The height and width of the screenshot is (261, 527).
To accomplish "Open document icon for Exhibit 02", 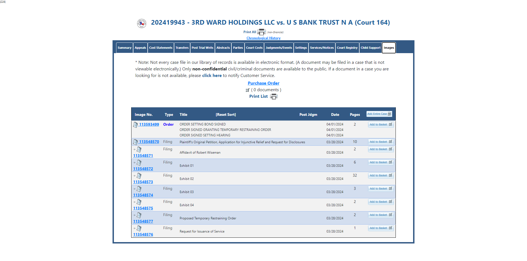I will [139, 176].
